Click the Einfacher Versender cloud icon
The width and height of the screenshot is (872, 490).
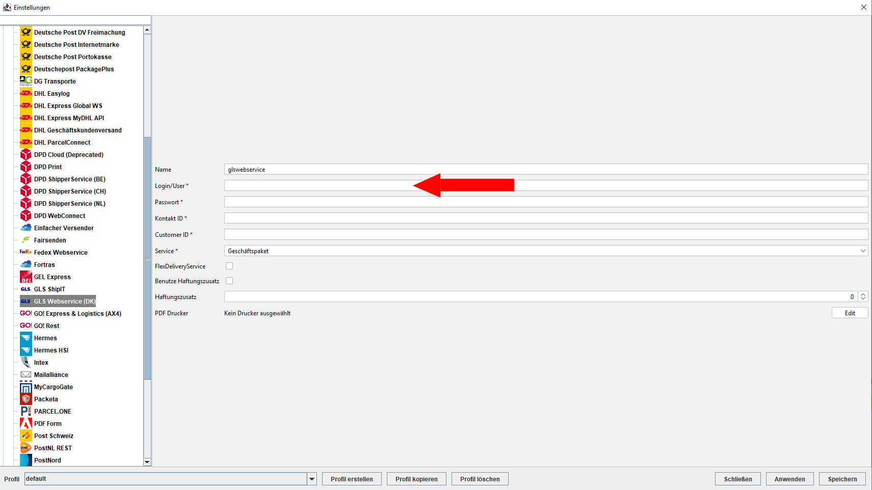26,228
